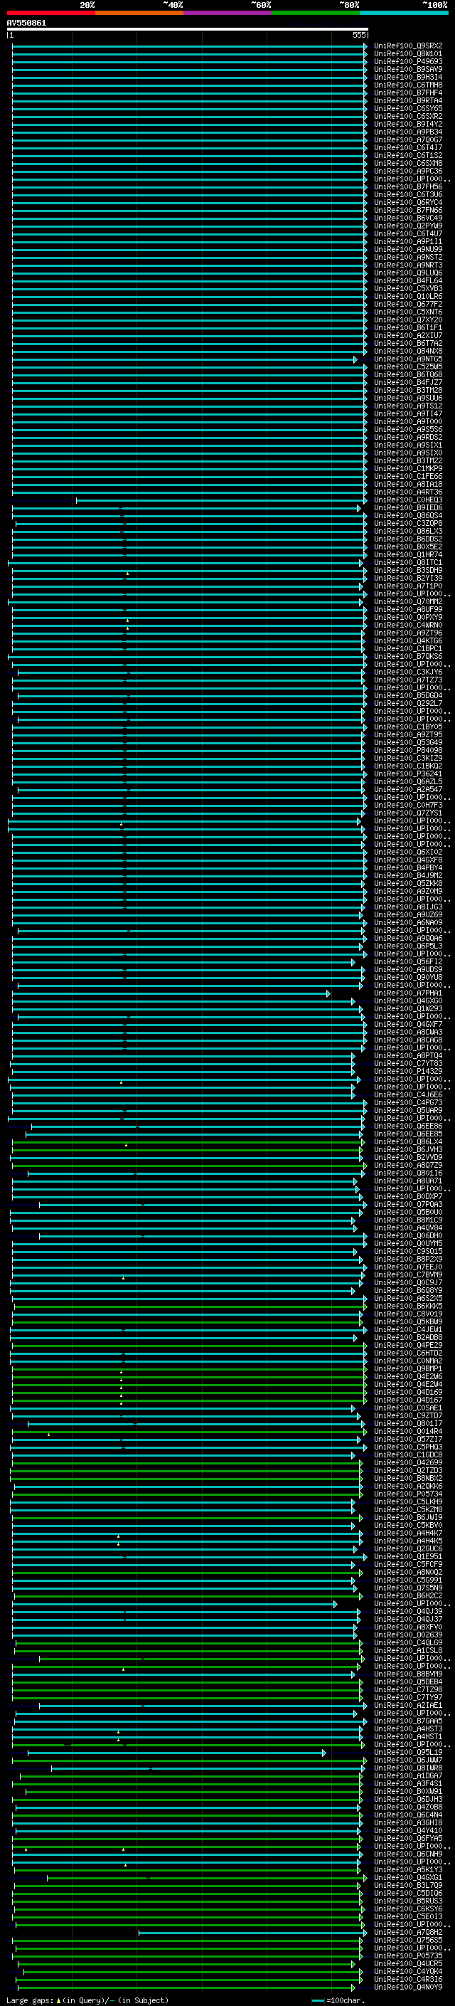
Task: Click the purple ~60% identity color segment
Action: coord(227,13)
